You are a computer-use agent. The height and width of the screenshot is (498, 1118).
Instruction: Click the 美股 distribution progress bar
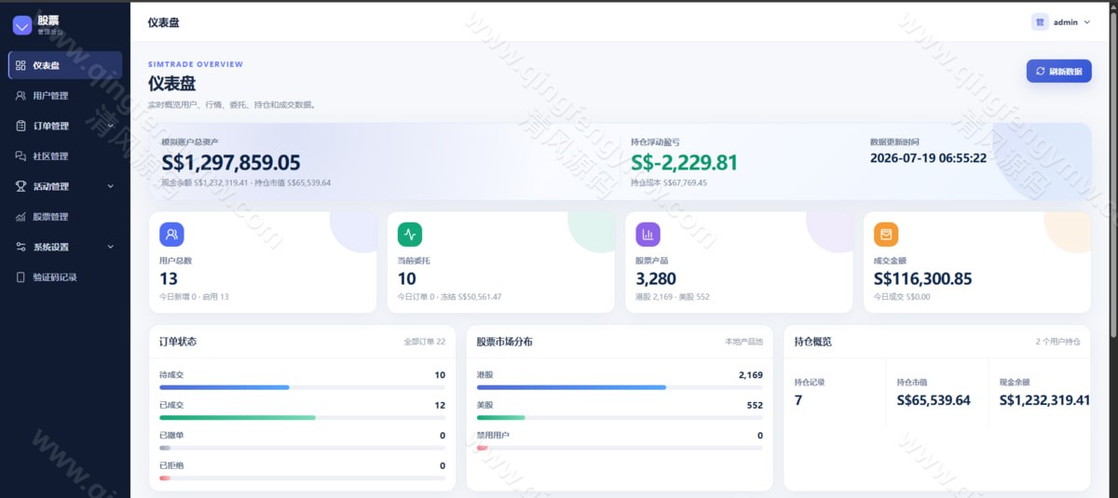click(620, 417)
